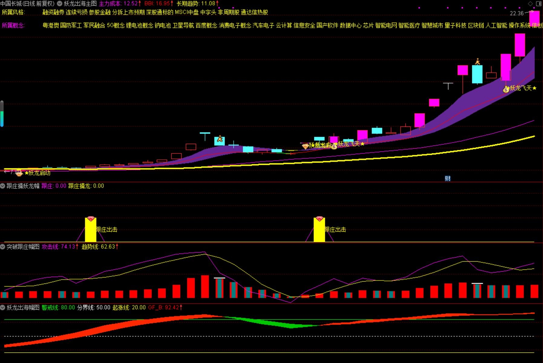
Task: Click the runner icon above the tall cyan candle on the right
Action: point(477,62)
